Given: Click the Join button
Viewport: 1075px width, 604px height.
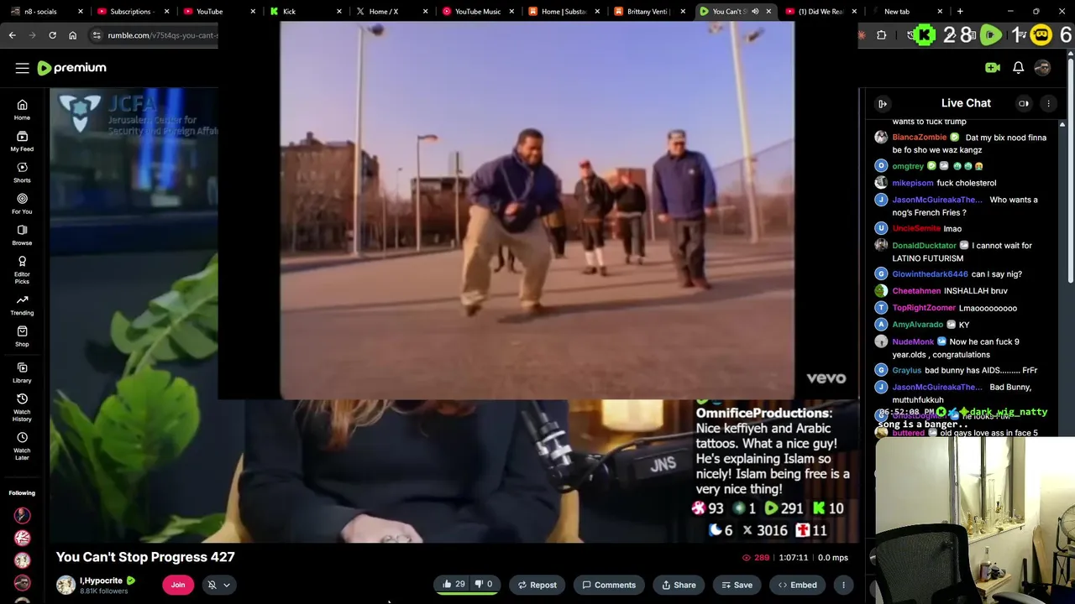Looking at the screenshot, I should pyautogui.click(x=178, y=585).
